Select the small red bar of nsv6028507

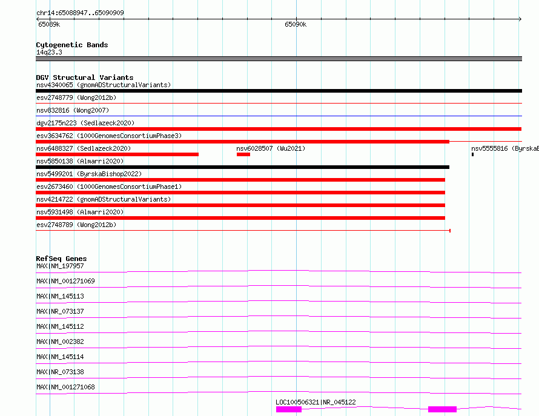[243, 154]
